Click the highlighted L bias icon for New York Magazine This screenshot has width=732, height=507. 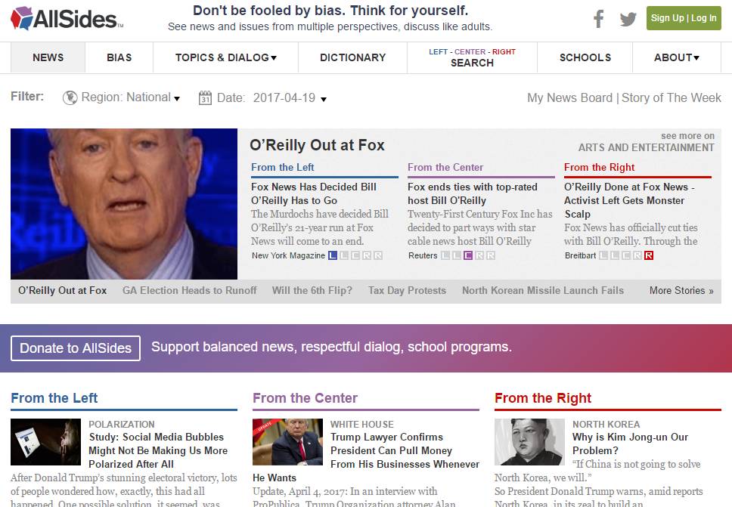333,255
